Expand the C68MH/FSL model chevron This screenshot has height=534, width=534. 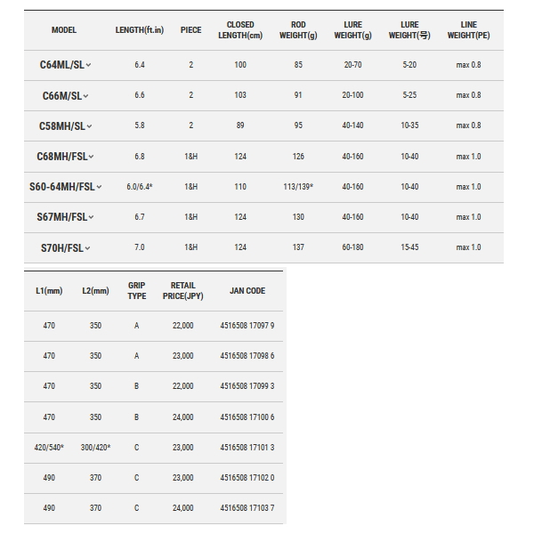tap(92, 157)
